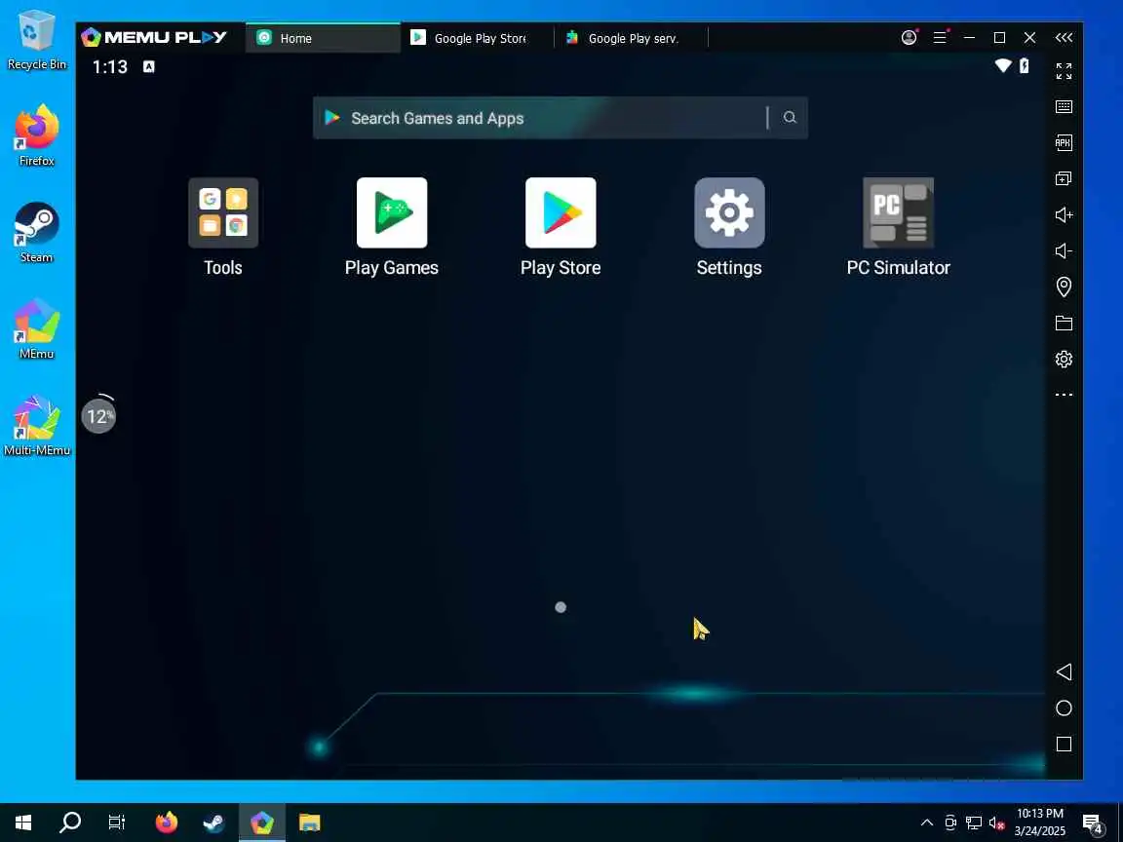This screenshot has width=1123, height=842.
Task: Switch to the Google Play services tab
Action: click(631, 38)
